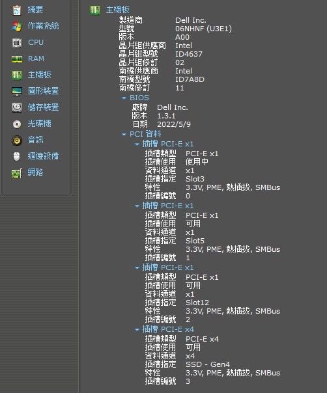Image resolution: width=327 pixels, height=393 pixels.
Task: Click the 晶片組型號 label
Action: pyautogui.click(x=138, y=54)
